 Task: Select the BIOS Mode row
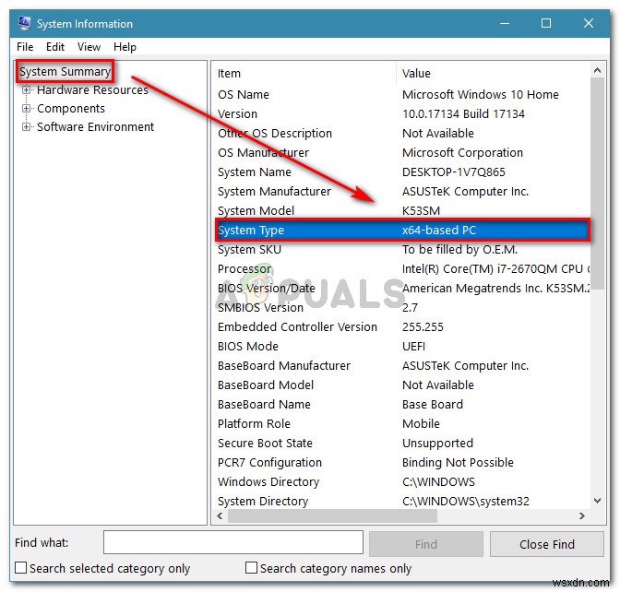click(x=401, y=347)
